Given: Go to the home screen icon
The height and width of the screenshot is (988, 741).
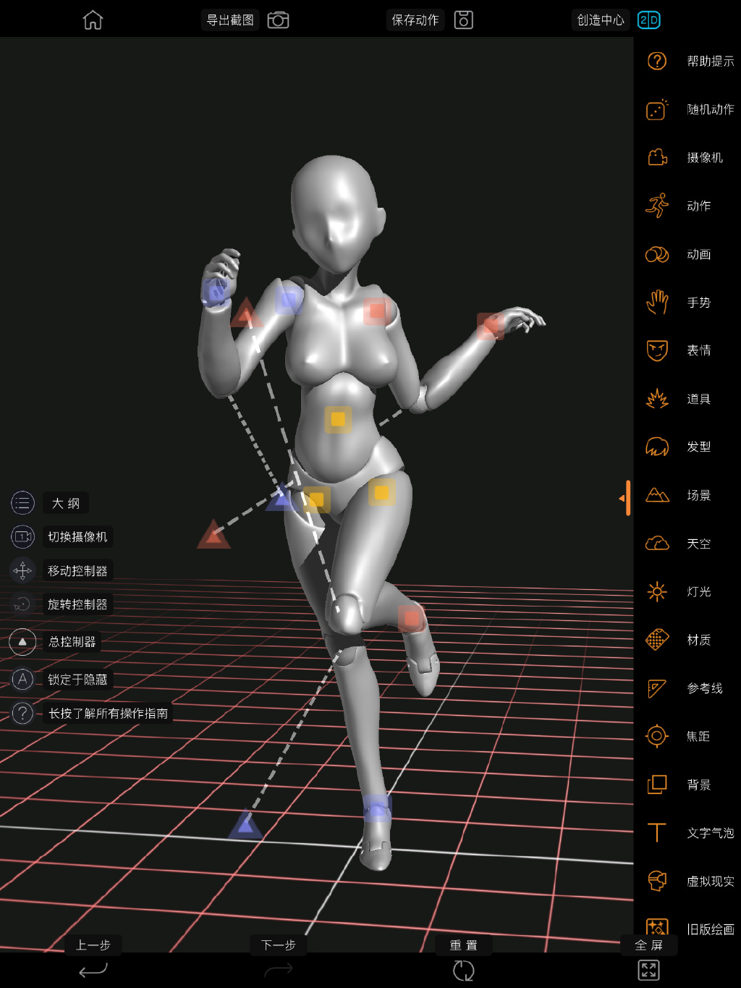Looking at the screenshot, I should tap(93, 20).
